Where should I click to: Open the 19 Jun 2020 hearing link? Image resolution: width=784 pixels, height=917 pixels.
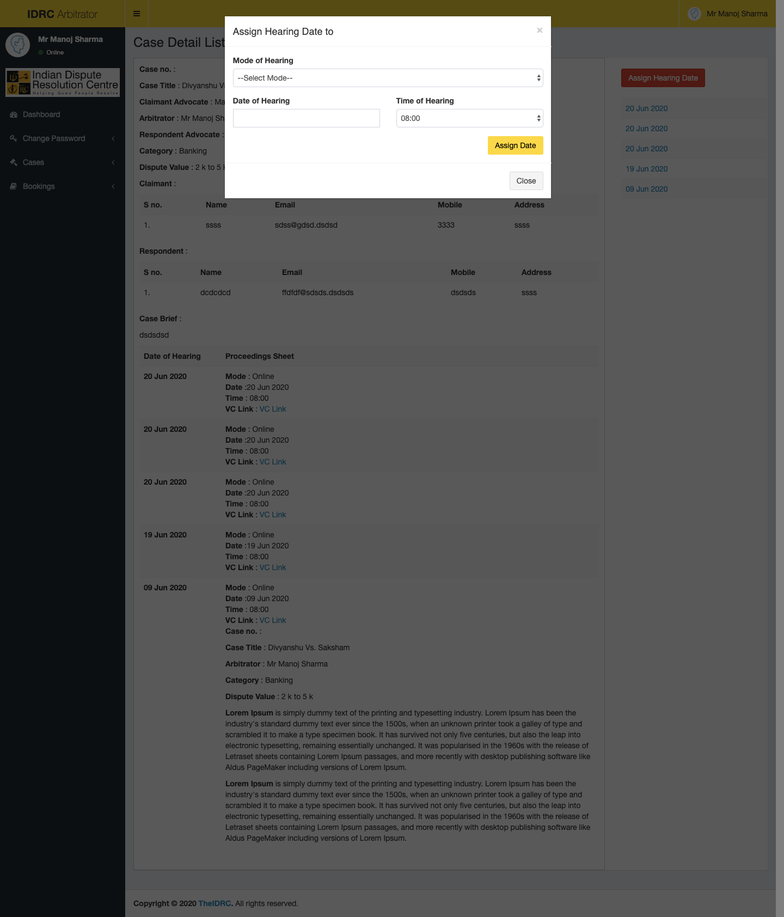[x=646, y=169]
